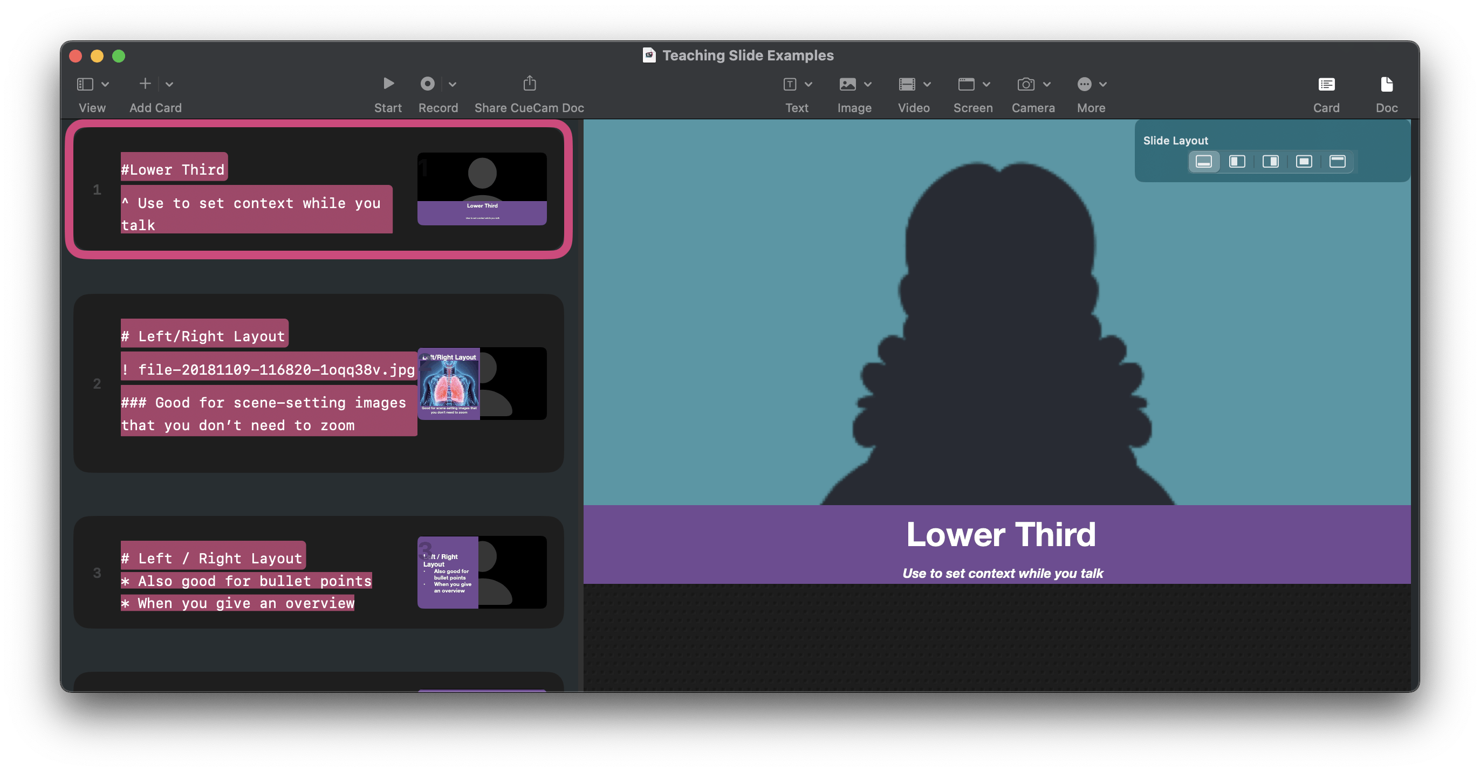The height and width of the screenshot is (772, 1480).
Task: Open the bullet points card thumbnail
Action: coord(482,572)
